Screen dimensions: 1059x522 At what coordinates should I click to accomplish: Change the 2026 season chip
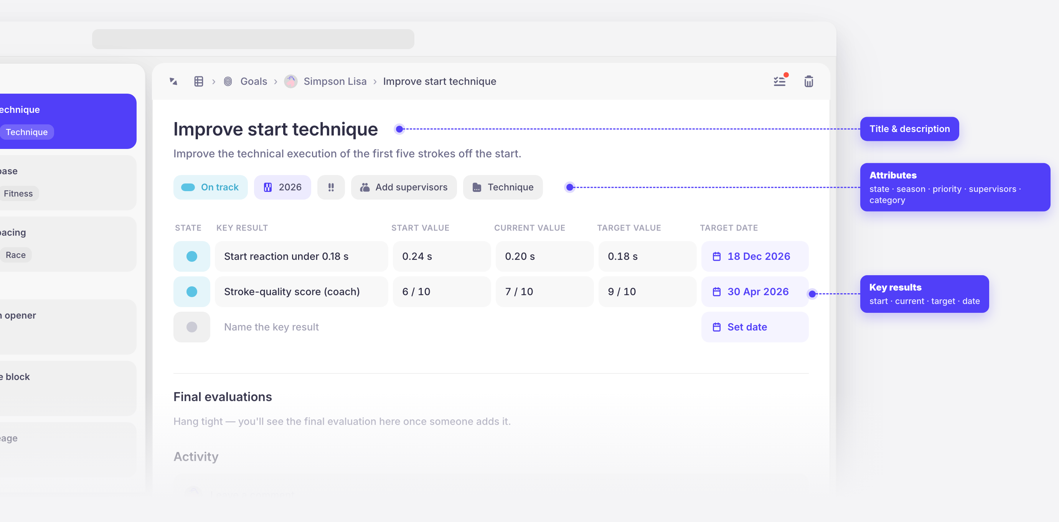[x=282, y=187]
